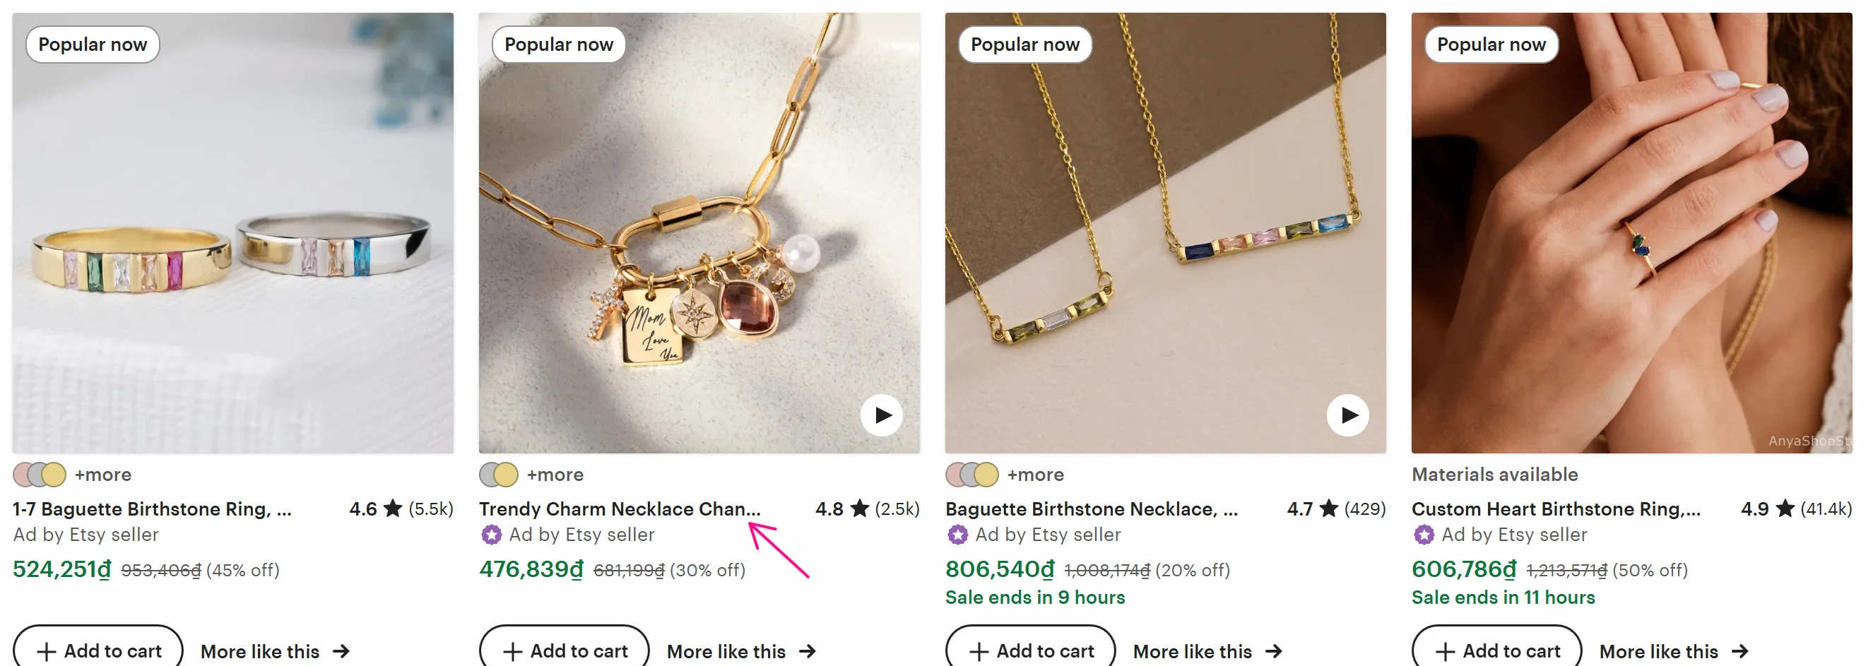This screenshot has height=666, width=1873.
Task: Expand +more color options for Baguette Ring
Action: coord(103,475)
